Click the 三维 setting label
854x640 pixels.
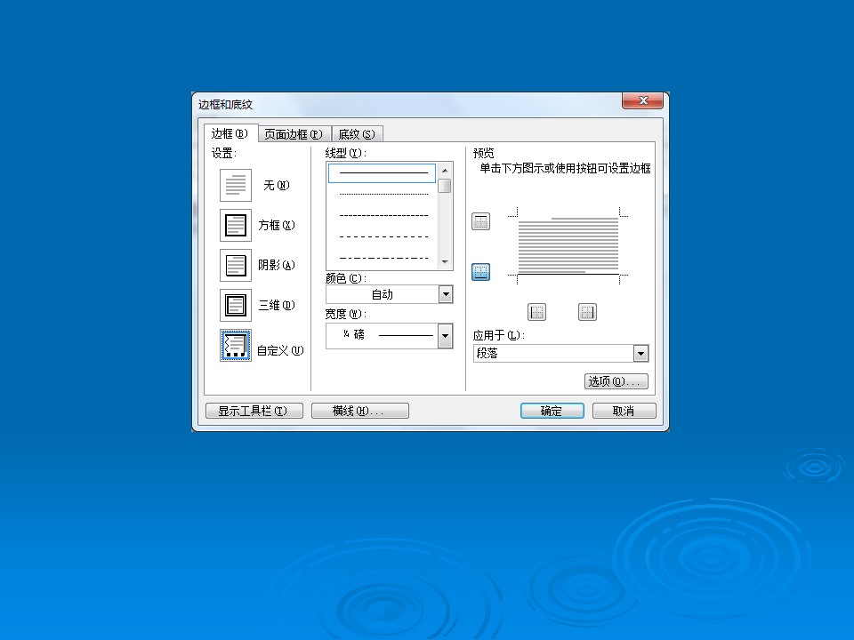click(276, 305)
